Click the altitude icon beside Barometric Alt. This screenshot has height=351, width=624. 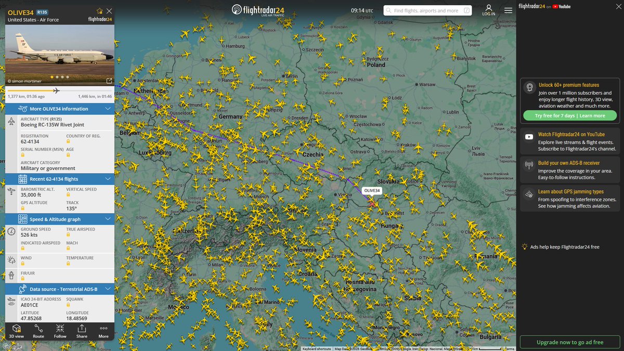(12, 191)
